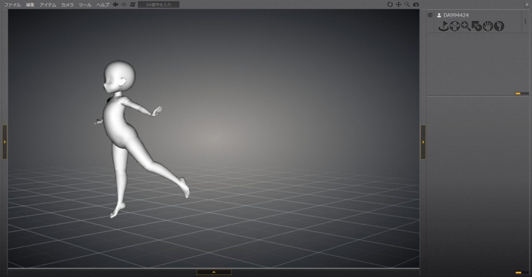Open the ツール menu
Image resolution: width=532 pixels, height=277 pixels.
85,5
